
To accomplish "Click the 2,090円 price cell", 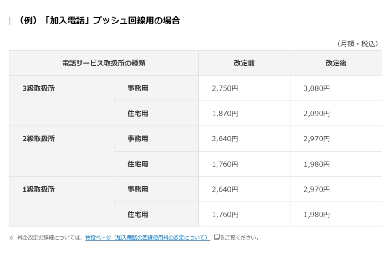I will pyautogui.click(x=317, y=114).
